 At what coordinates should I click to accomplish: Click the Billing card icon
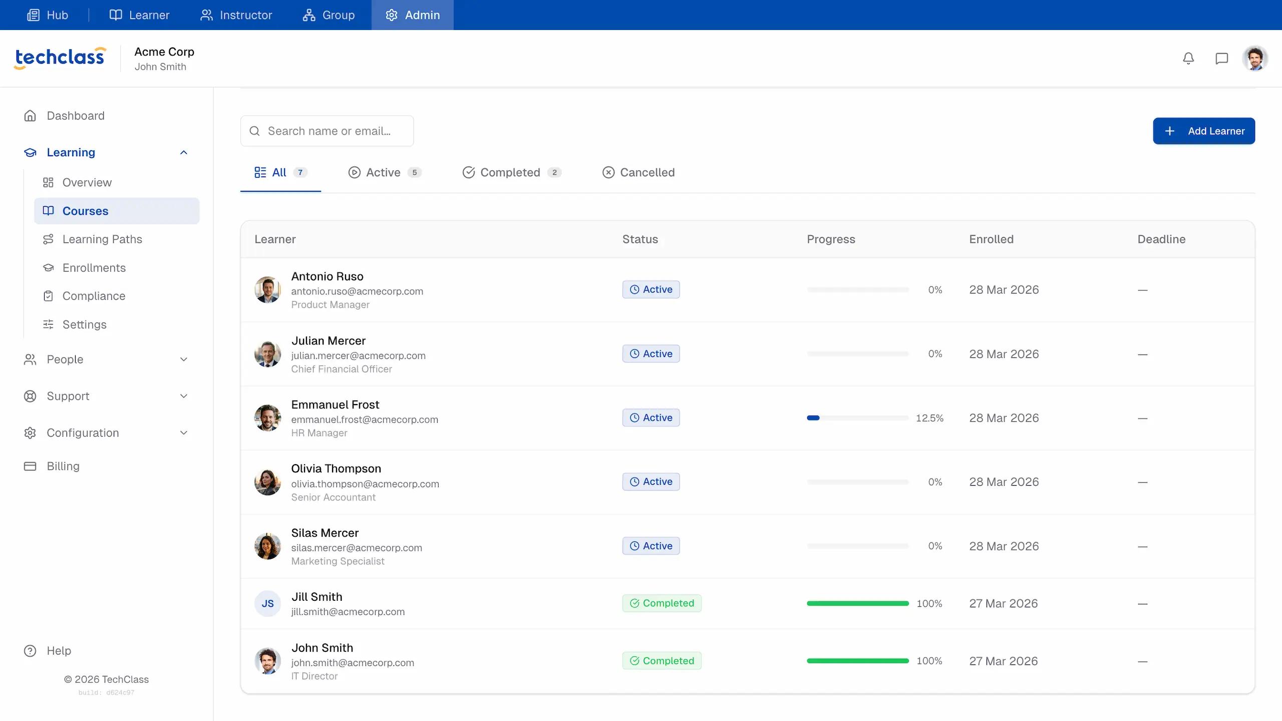(x=30, y=466)
